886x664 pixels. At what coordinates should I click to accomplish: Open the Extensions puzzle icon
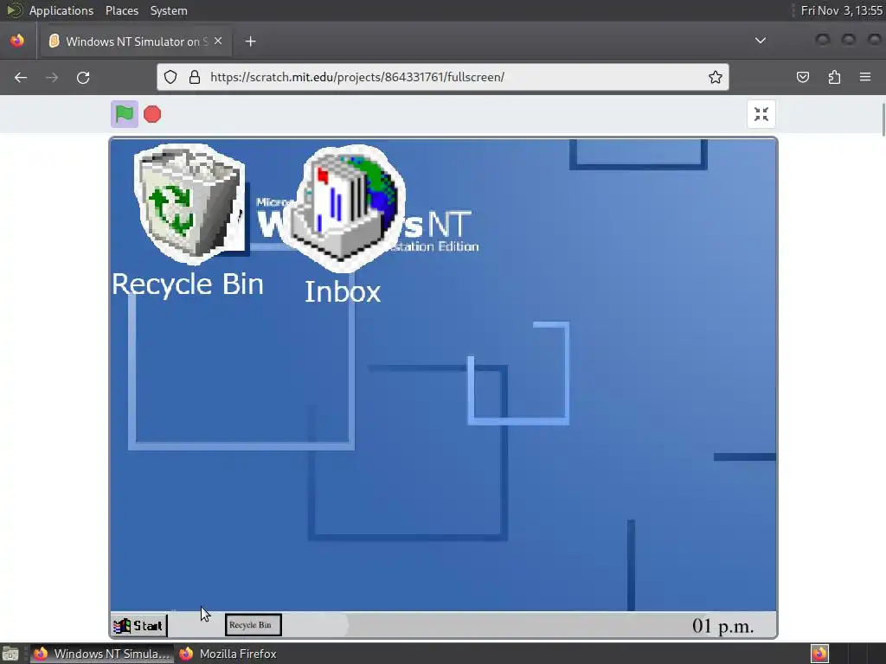(834, 77)
